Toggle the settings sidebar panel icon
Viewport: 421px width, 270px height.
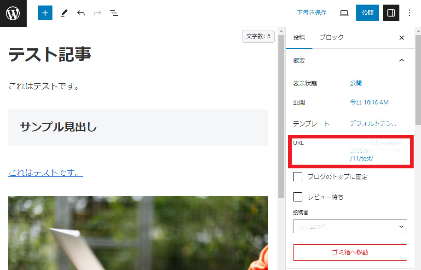coord(391,13)
